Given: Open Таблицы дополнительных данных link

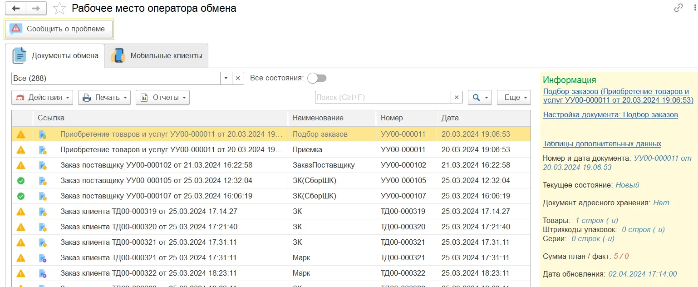Looking at the screenshot, I should coord(602,144).
